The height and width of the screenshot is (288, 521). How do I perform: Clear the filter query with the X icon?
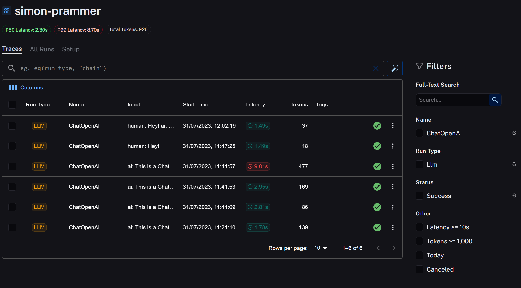376,68
